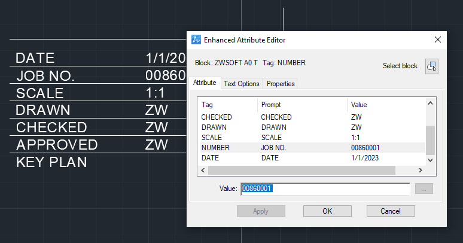Screen dimensions: 463x243
Task: Click the 1:1 value in the drawing
Action: click(155, 93)
